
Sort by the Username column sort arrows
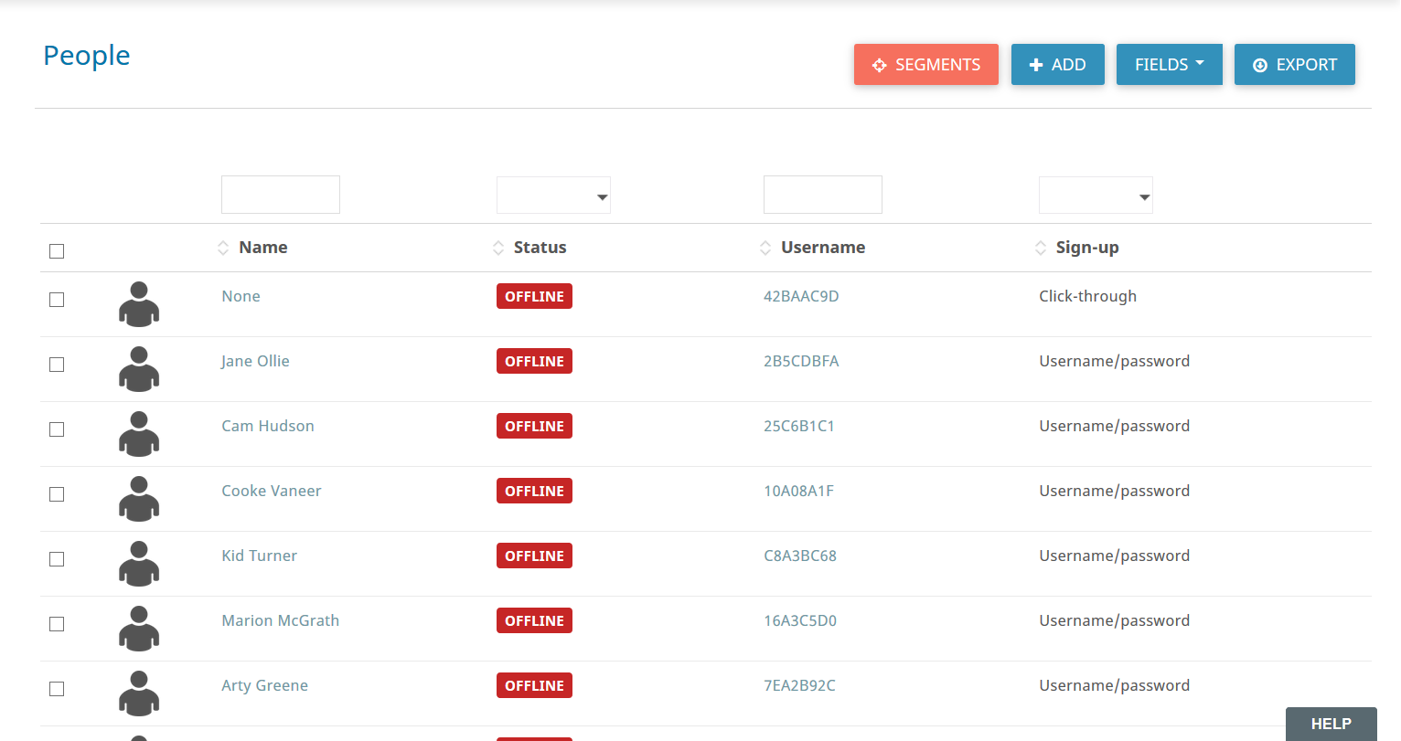click(765, 248)
